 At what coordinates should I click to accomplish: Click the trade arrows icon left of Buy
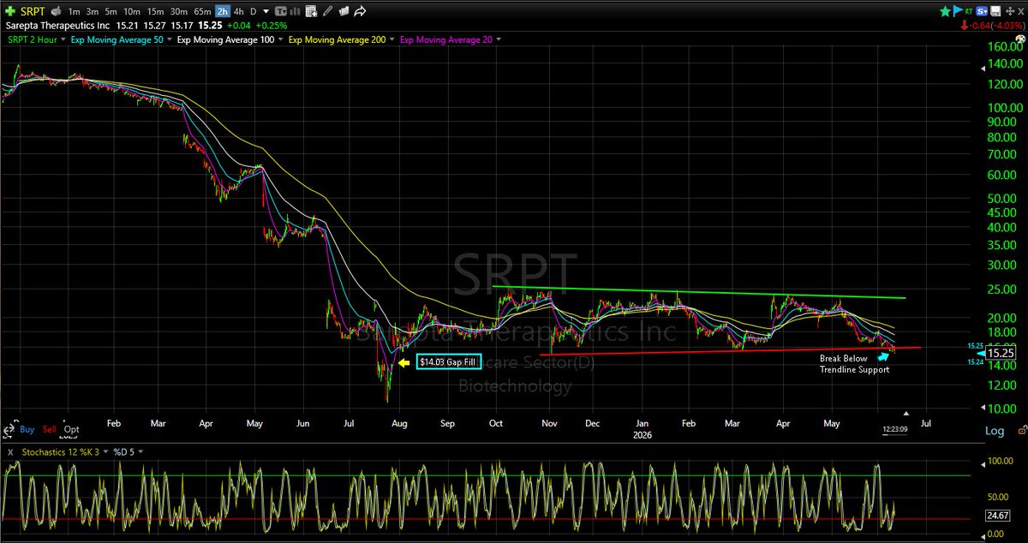tap(9, 431)
